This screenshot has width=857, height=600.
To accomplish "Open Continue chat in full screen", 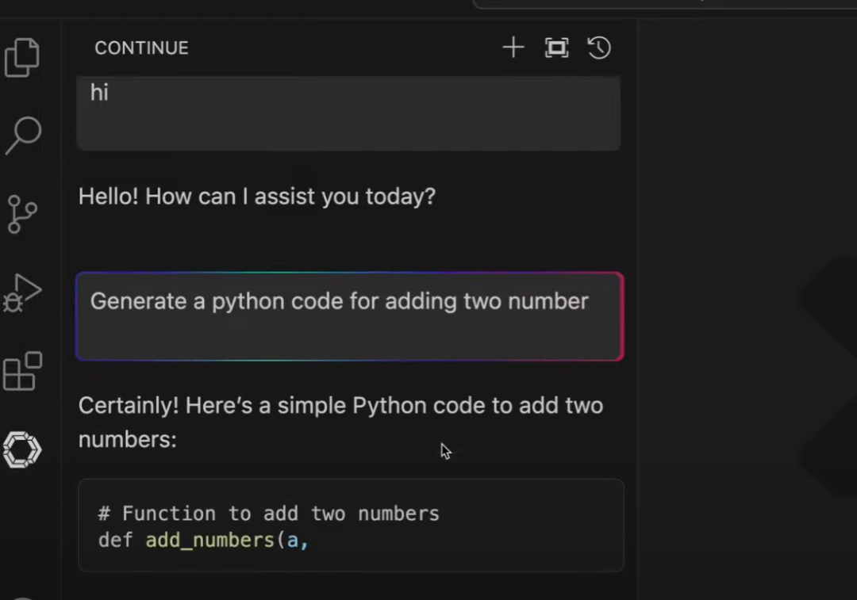I will click(557, 48).
